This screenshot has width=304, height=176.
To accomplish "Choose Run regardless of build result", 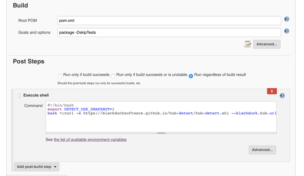I will (191, 76).
